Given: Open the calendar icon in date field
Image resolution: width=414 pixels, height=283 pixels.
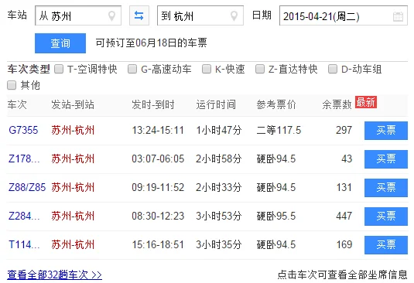Looking at the screenshot, I should tap(398, 16).
